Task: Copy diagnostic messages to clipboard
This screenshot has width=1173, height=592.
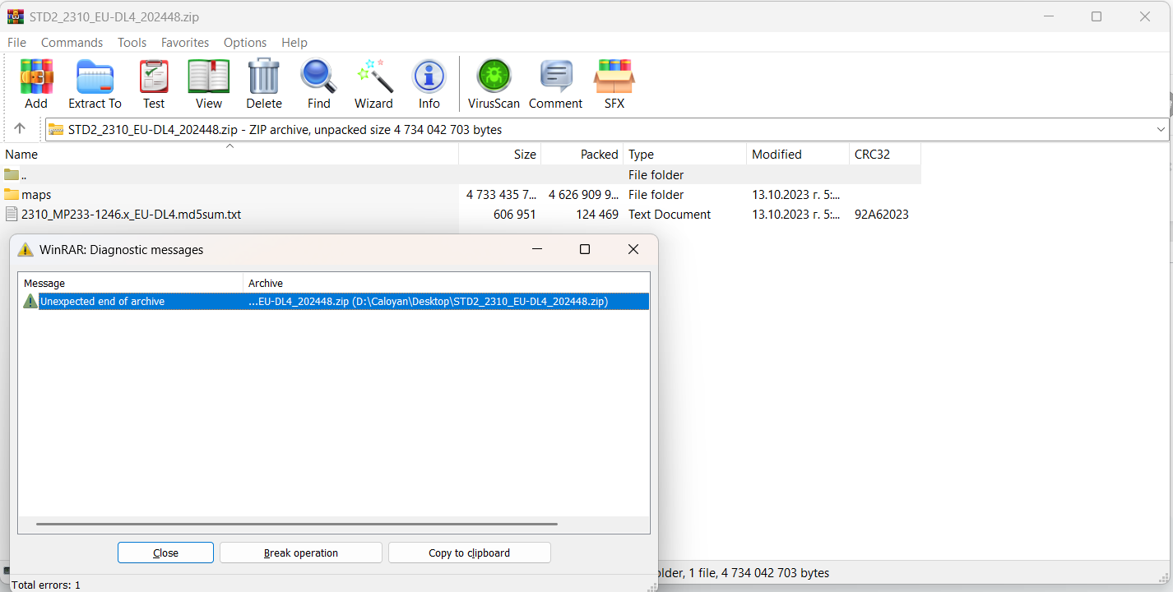Action: coord(469,553)
